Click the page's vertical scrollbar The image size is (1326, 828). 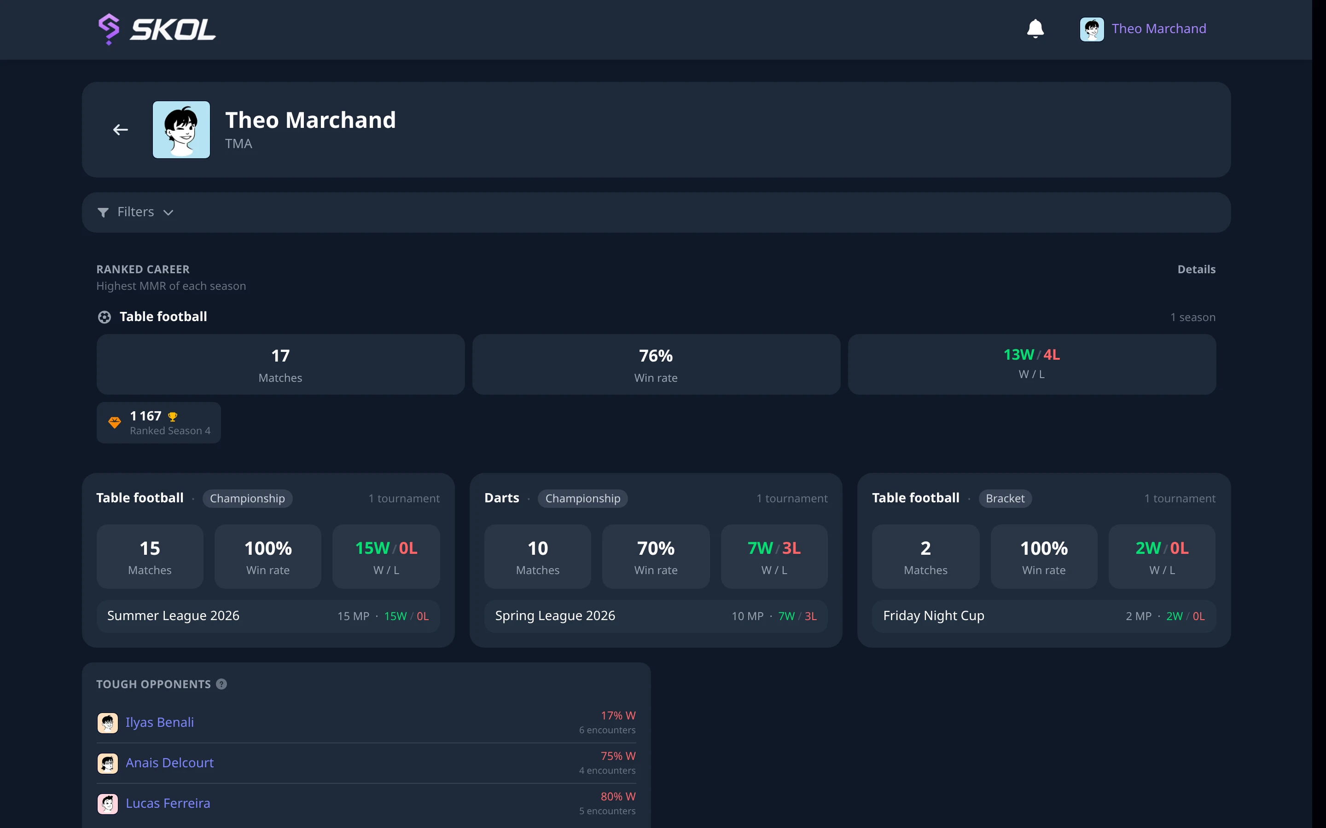click(x=1319, y=414)
